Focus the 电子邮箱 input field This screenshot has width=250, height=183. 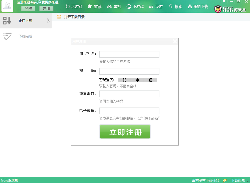click(129, 111)
